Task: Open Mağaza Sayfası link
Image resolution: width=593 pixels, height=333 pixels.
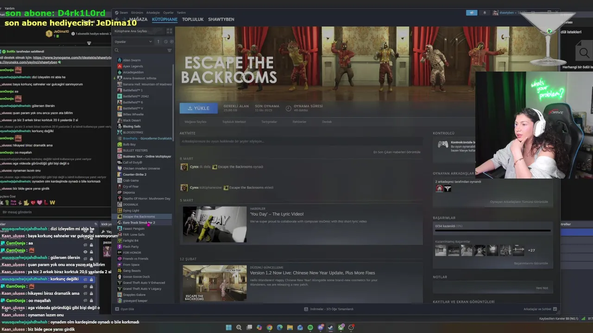Action: [x=196, y=122]
